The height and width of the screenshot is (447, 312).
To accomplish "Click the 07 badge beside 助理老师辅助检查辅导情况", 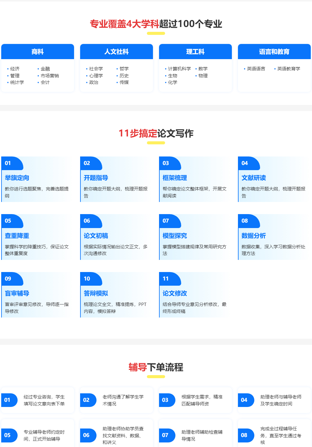I will [x=167, y=435].
